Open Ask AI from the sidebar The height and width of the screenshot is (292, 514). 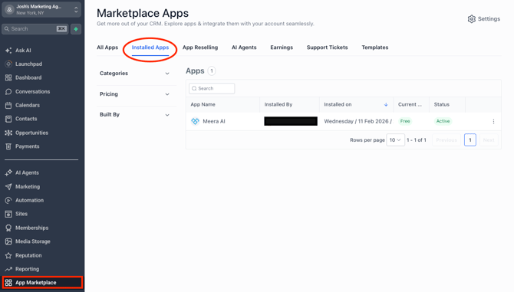[23, 51]
